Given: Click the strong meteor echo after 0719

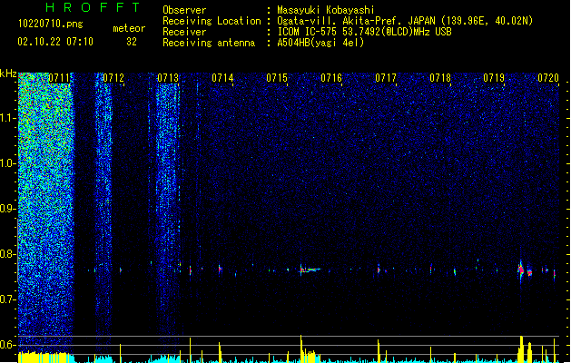Looking at the screenshot, I should click(x=521, y=270).
